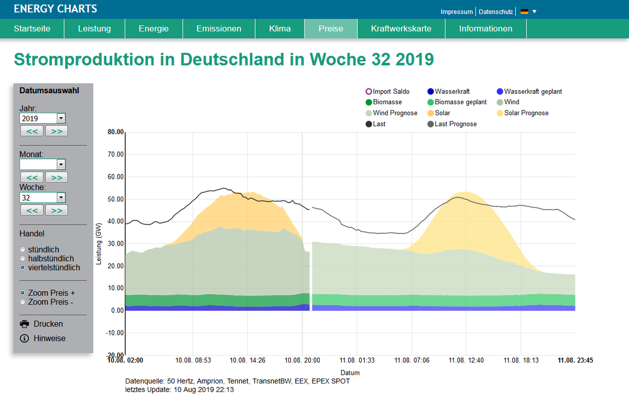Open the Leistung tab
This screenshot has width=629, height=394.
pos(94,29)
